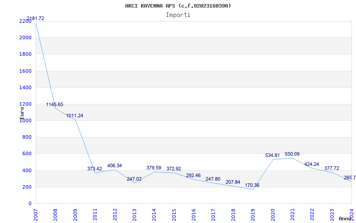The image size is (356, 223).
Task: Select the 2181.72 data label
Action: click(x=36, y=18)
